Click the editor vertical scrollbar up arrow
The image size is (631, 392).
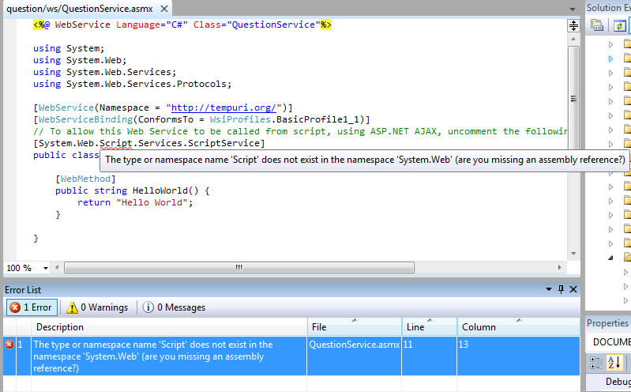[x=573, y=39]
